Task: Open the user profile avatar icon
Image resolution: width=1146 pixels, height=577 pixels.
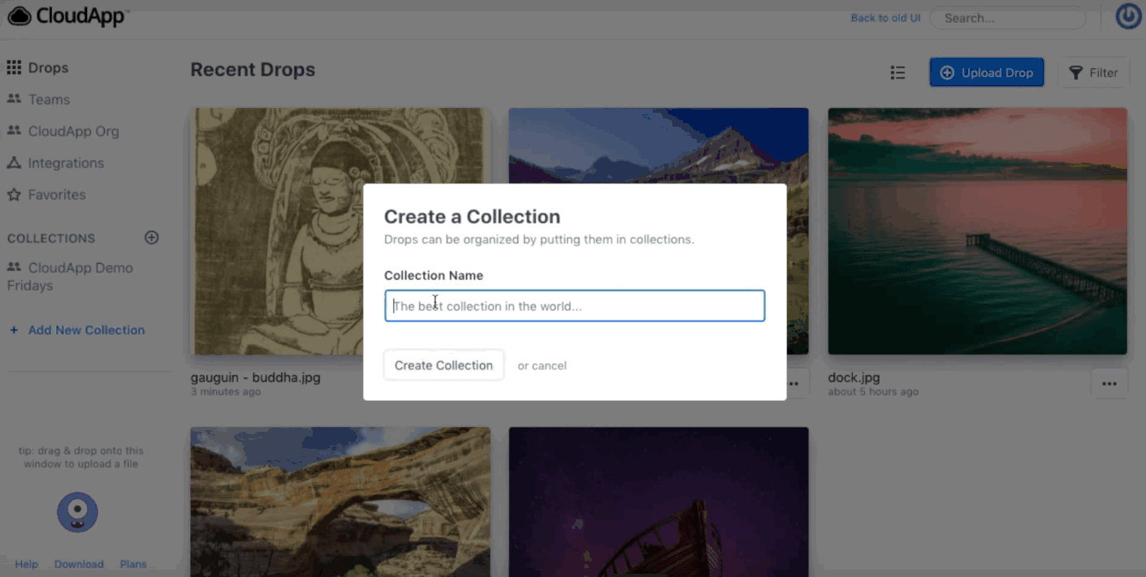Action: 1128,16
